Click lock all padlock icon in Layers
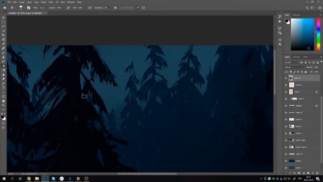 (x=306, y=72)
